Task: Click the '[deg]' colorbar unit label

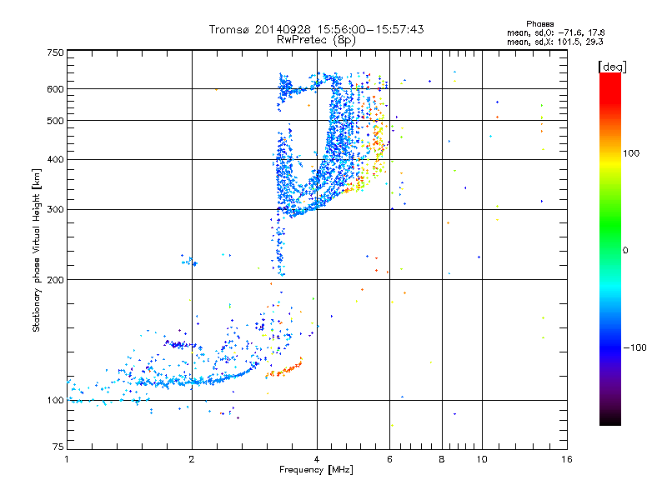Action: point(612,67)
